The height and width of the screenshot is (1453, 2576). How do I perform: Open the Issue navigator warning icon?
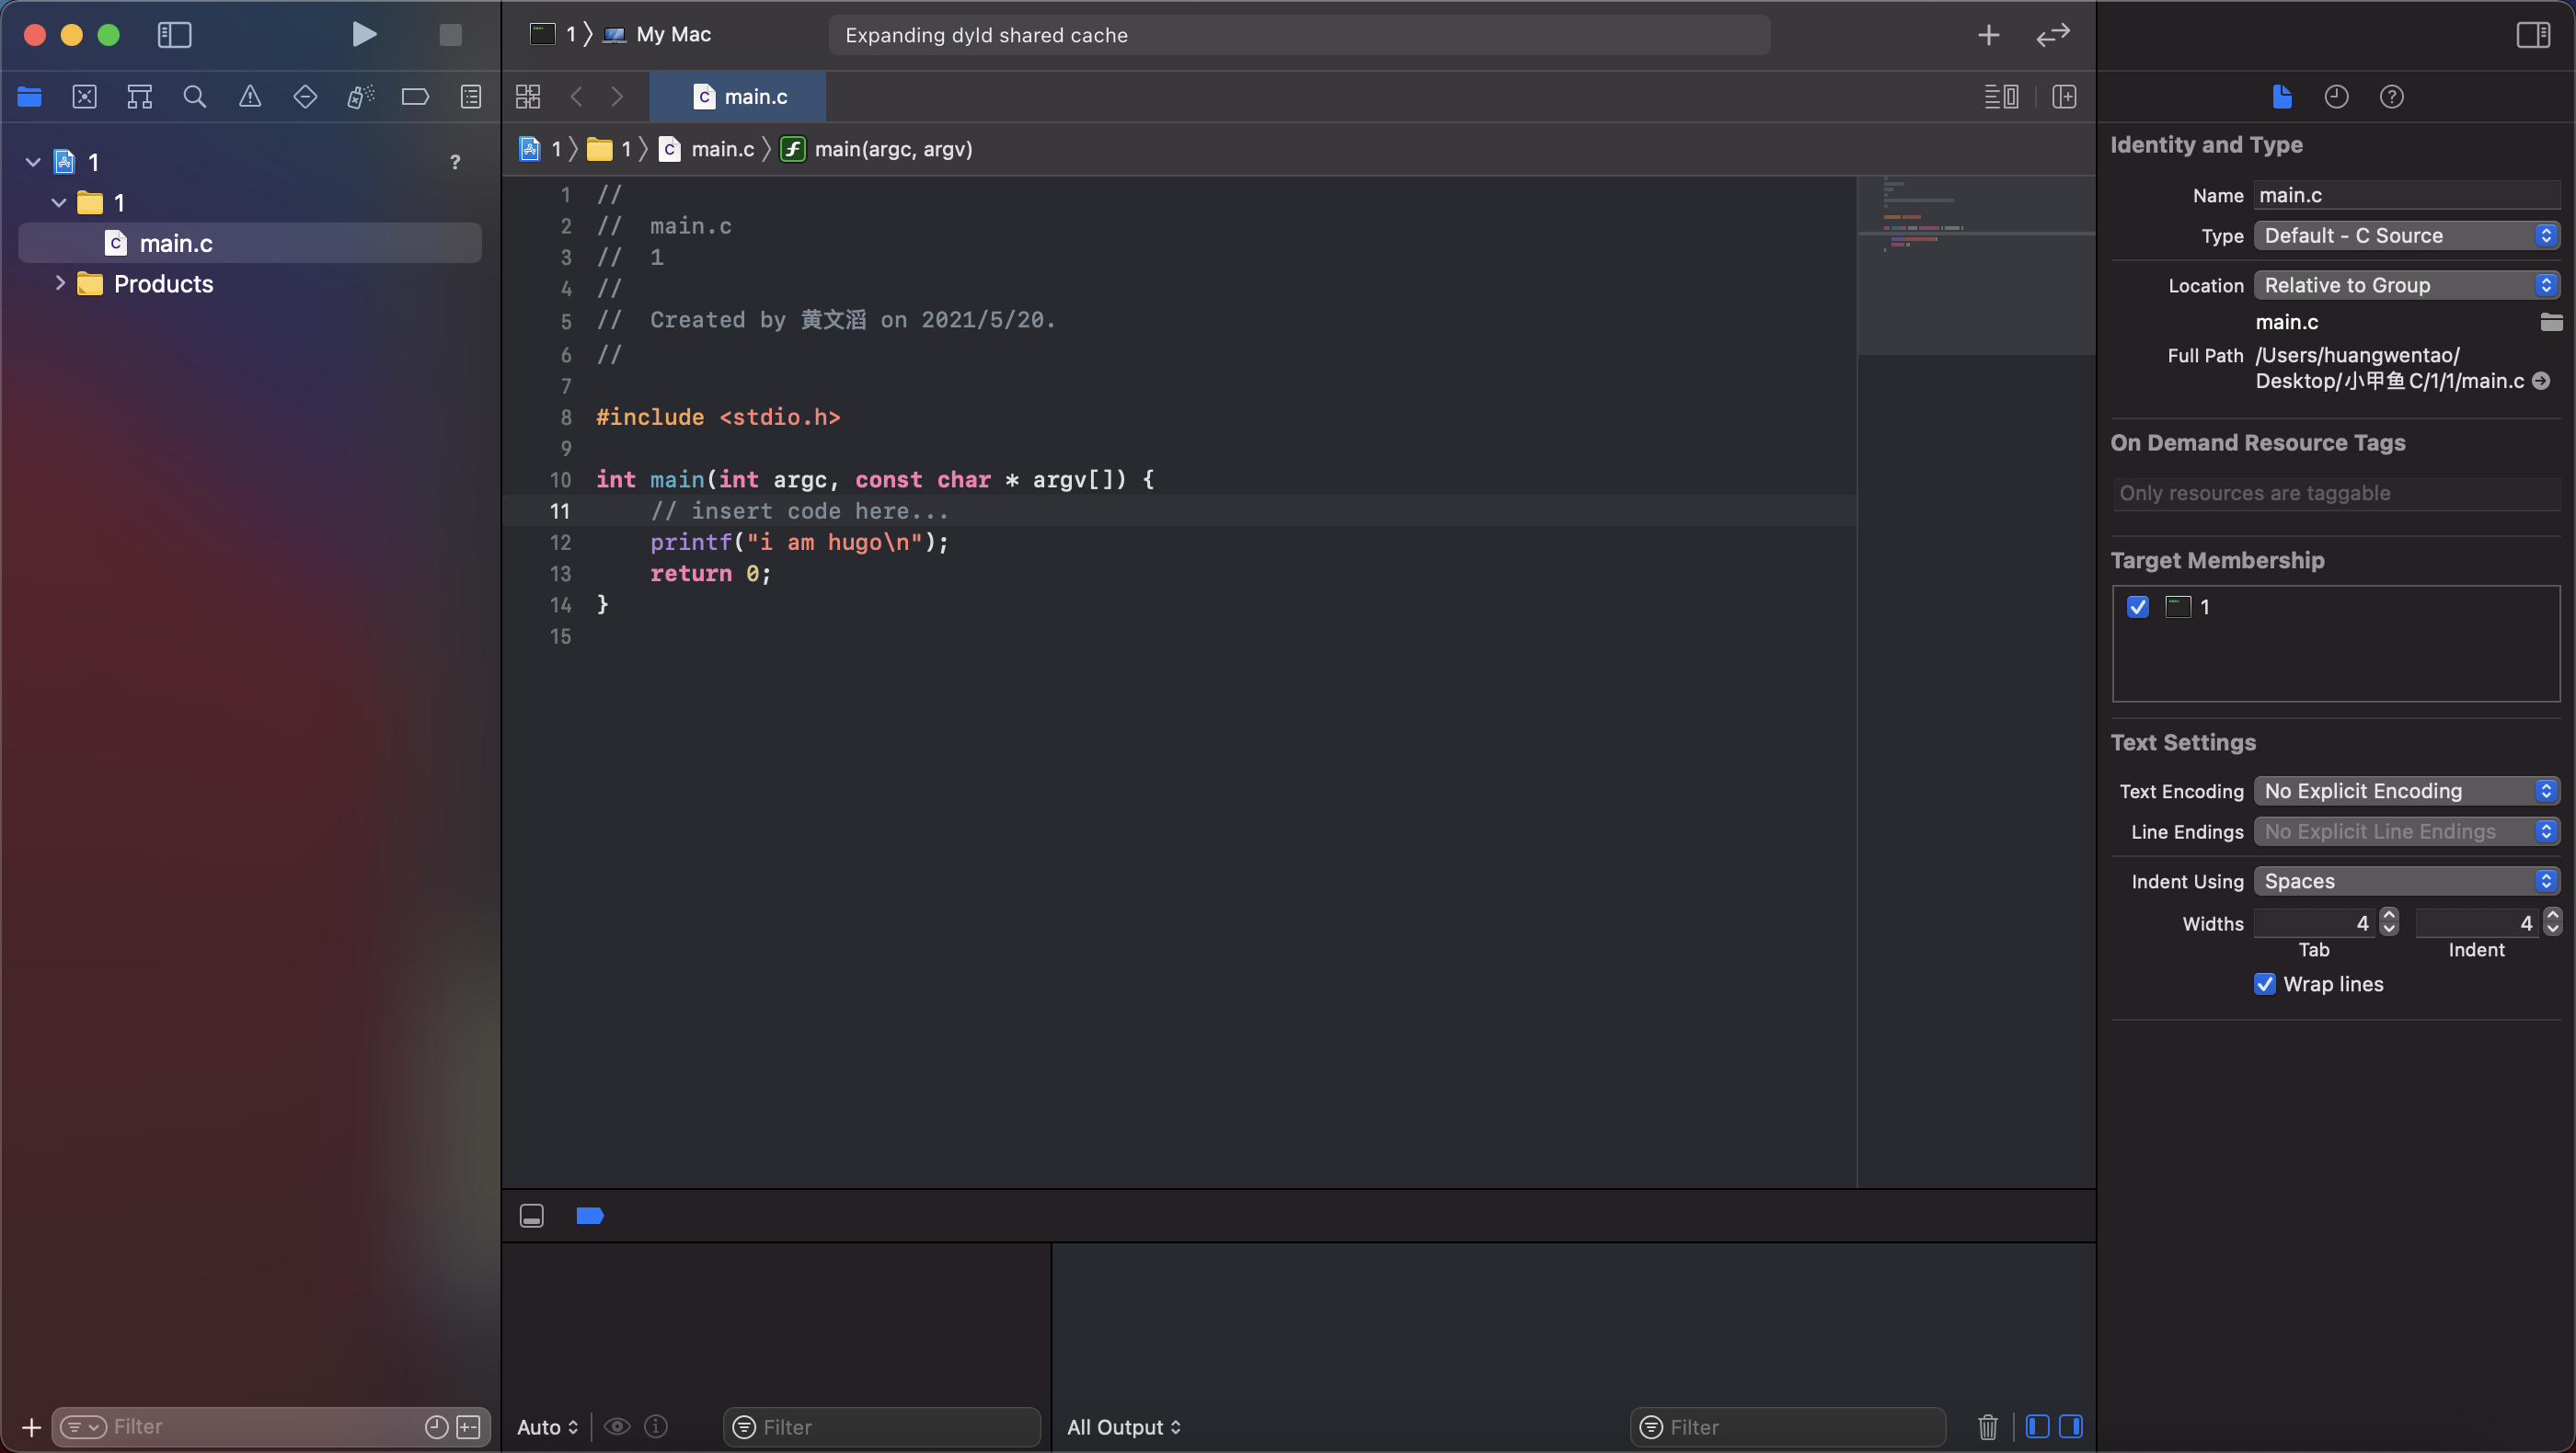(x=250, y=97)
